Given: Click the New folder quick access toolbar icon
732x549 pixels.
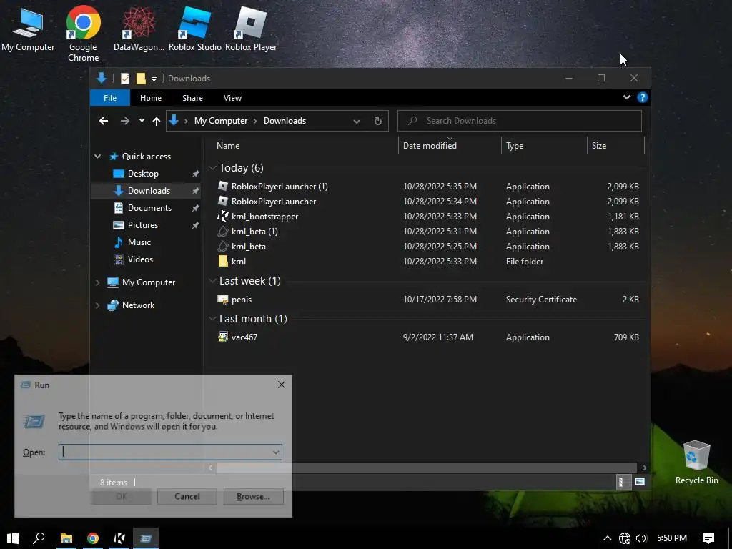Looking at the screenshot, I should pos(141,79).
